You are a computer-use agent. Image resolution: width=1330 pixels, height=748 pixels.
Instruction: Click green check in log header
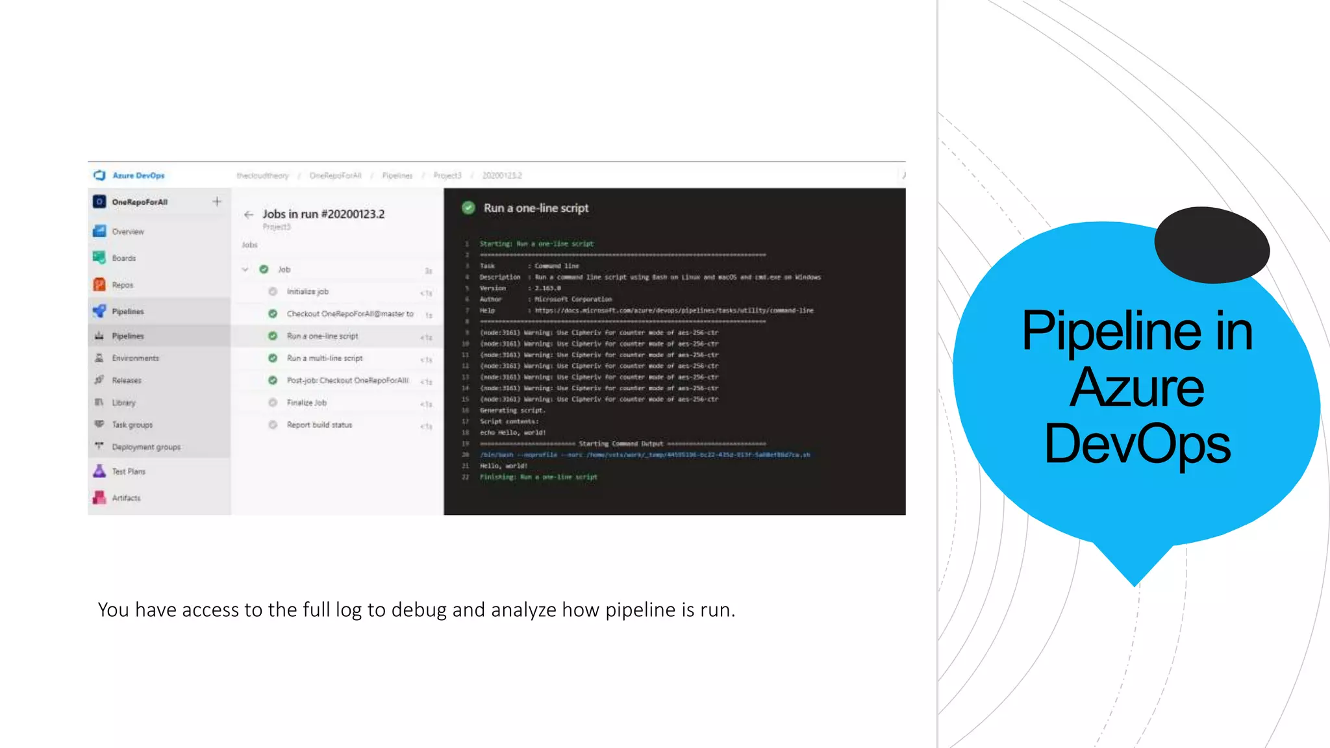point(468,208)
